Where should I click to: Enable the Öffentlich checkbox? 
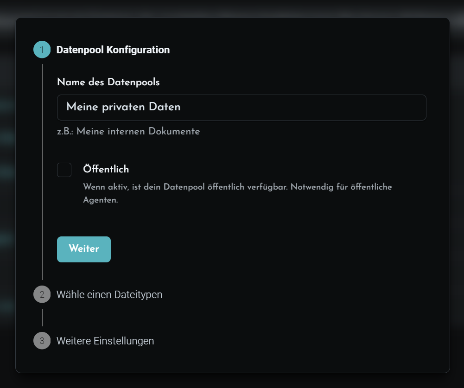point(64,170)
